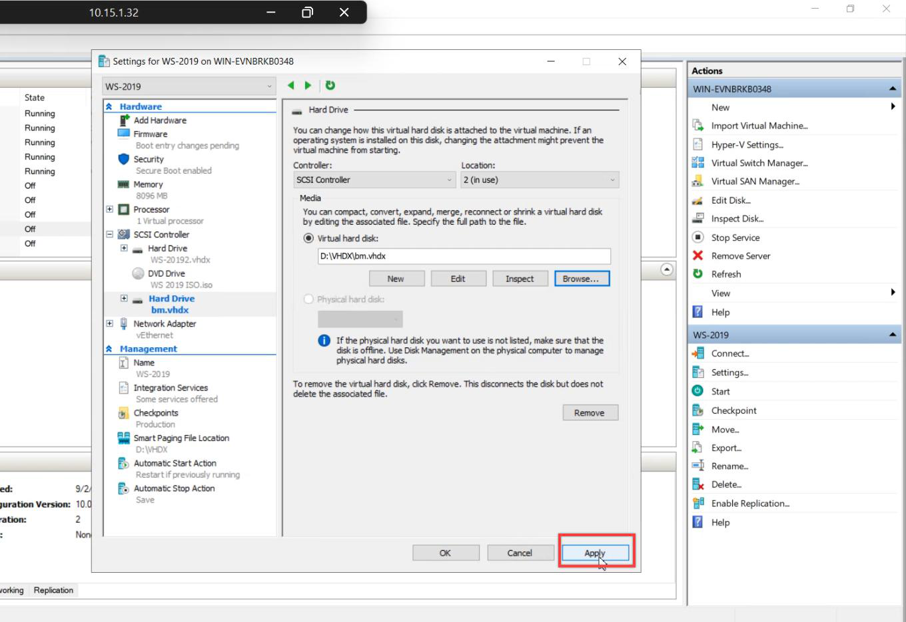Click the green forward arrow in Settings toolbar
This screenshot has width=906, height=622.
pos(308,85)
